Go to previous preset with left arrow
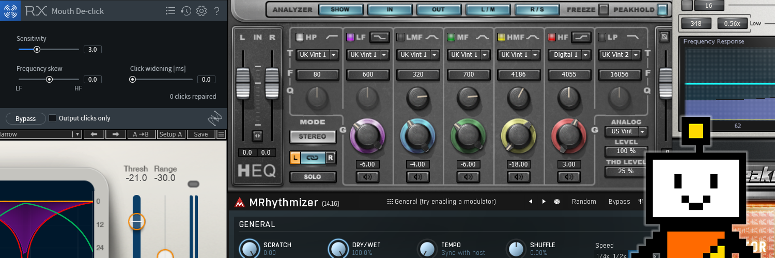775x258 pixels. pos(94,134)
